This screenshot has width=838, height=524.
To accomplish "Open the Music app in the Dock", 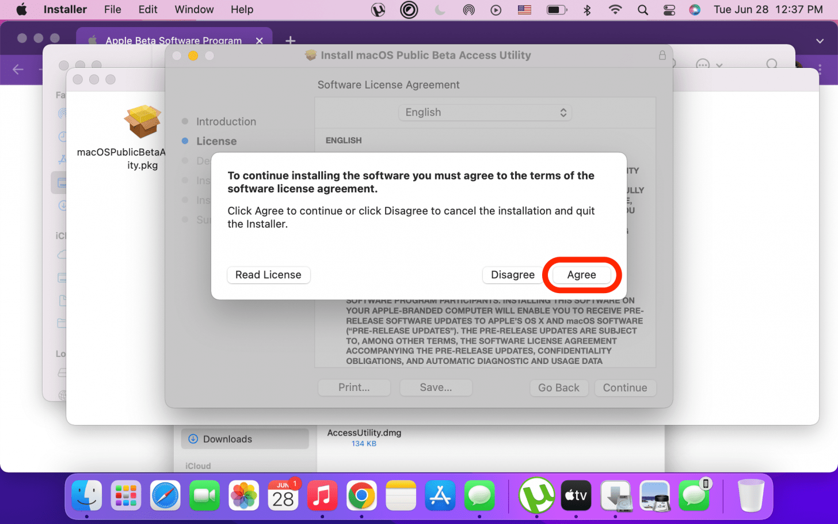I will [x=322, y=495].
